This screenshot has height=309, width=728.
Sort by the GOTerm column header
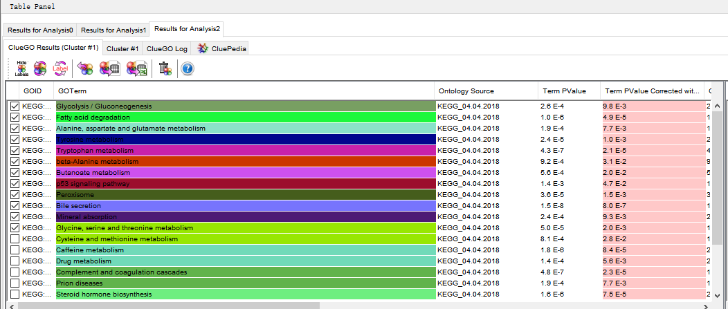pos(244,91)
